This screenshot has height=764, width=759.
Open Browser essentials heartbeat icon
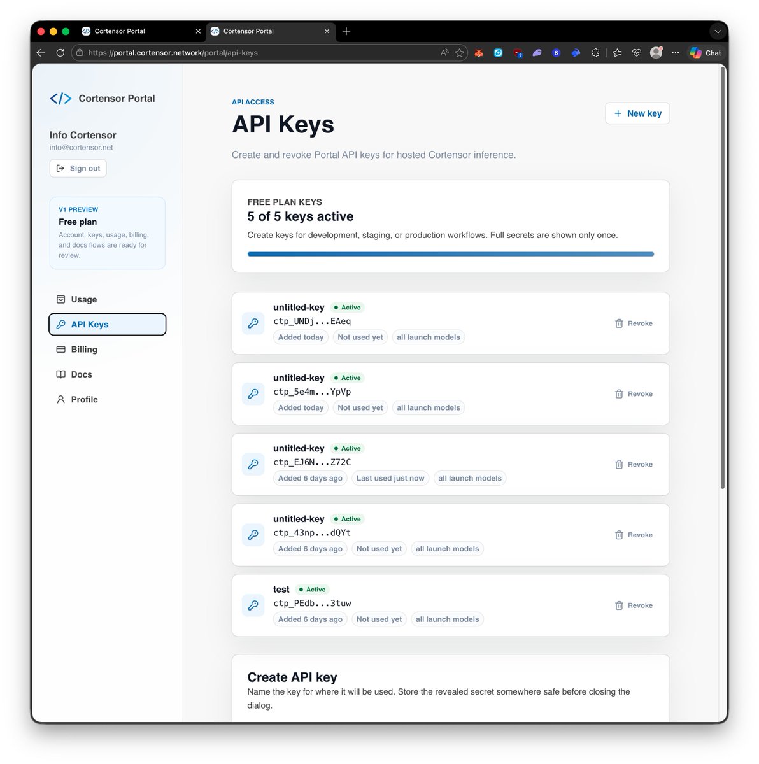(637, 53)
